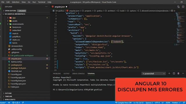Open the Help menu

49,2
